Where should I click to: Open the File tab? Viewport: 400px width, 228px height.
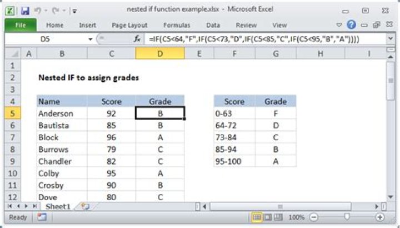tap(21, 25)
